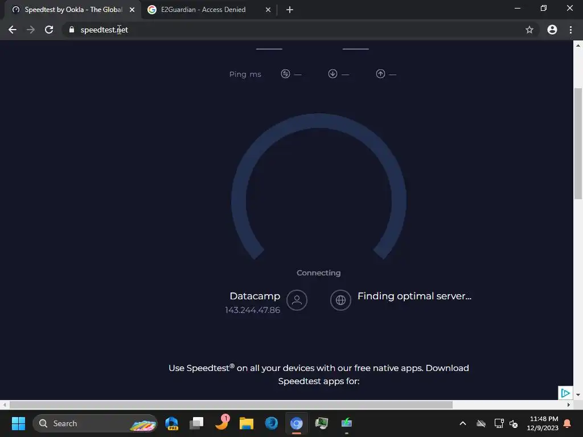The image size is (583, 437).
Task: Click the browser forward arrow
Action: tap(31, 30)
